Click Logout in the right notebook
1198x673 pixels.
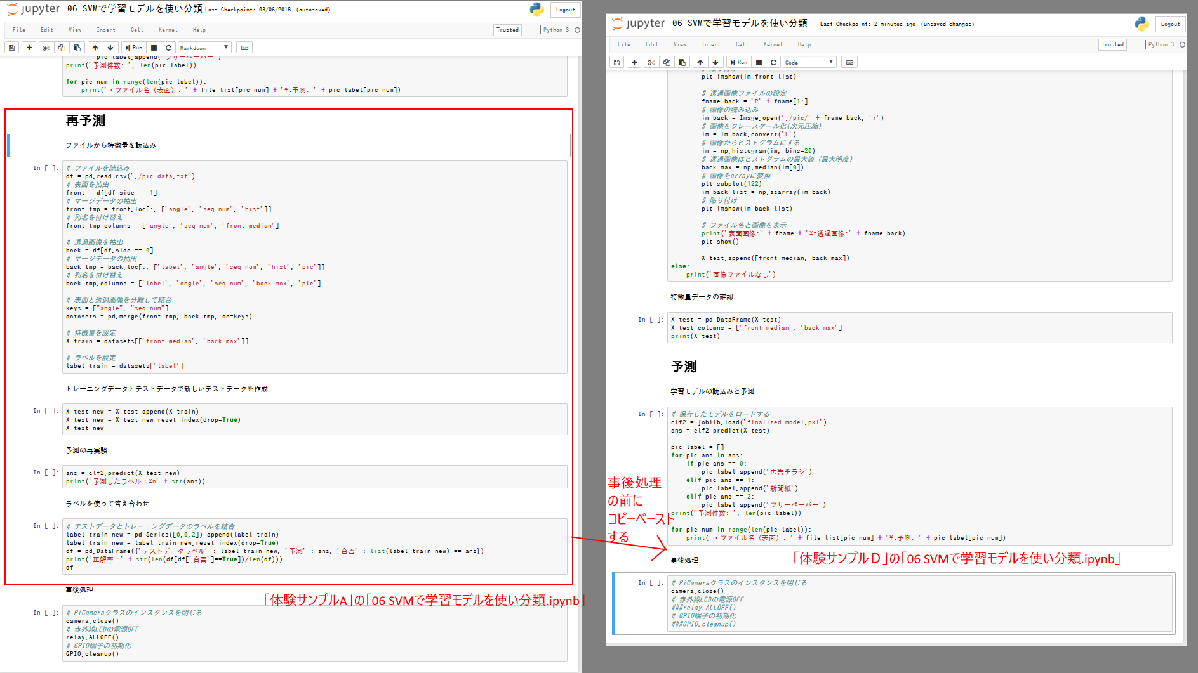pyautogui.click(x=1170, y=24)
